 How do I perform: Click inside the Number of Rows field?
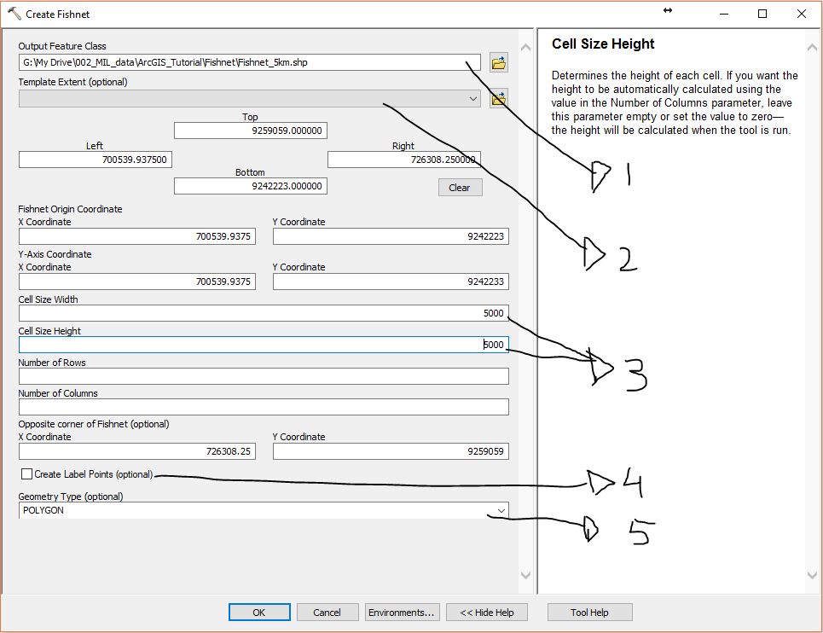point(262,375)
